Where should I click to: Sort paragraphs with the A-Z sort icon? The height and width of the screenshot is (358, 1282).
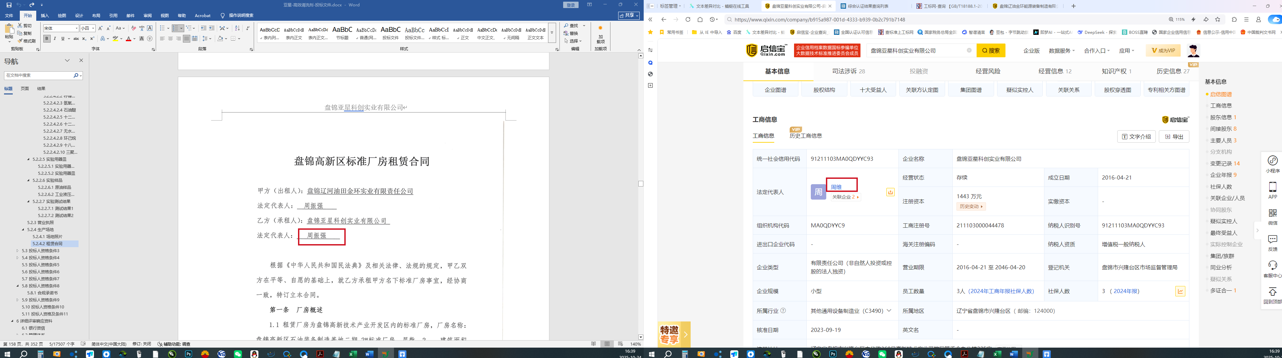coord(237,28)
